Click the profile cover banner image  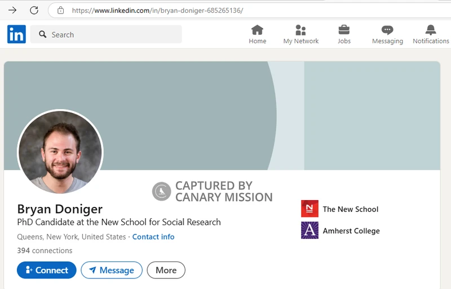coord(222,115)
